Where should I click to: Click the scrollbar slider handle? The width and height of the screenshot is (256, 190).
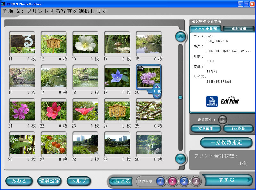[180, 97]
